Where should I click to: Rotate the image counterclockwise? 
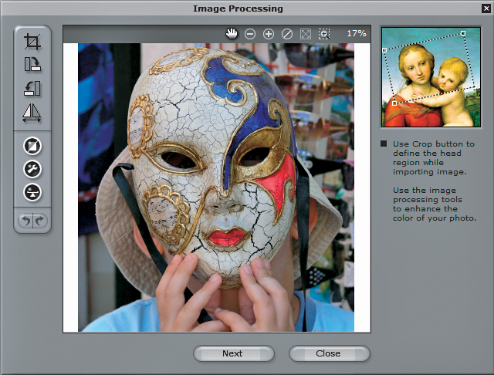coord(32,90)
